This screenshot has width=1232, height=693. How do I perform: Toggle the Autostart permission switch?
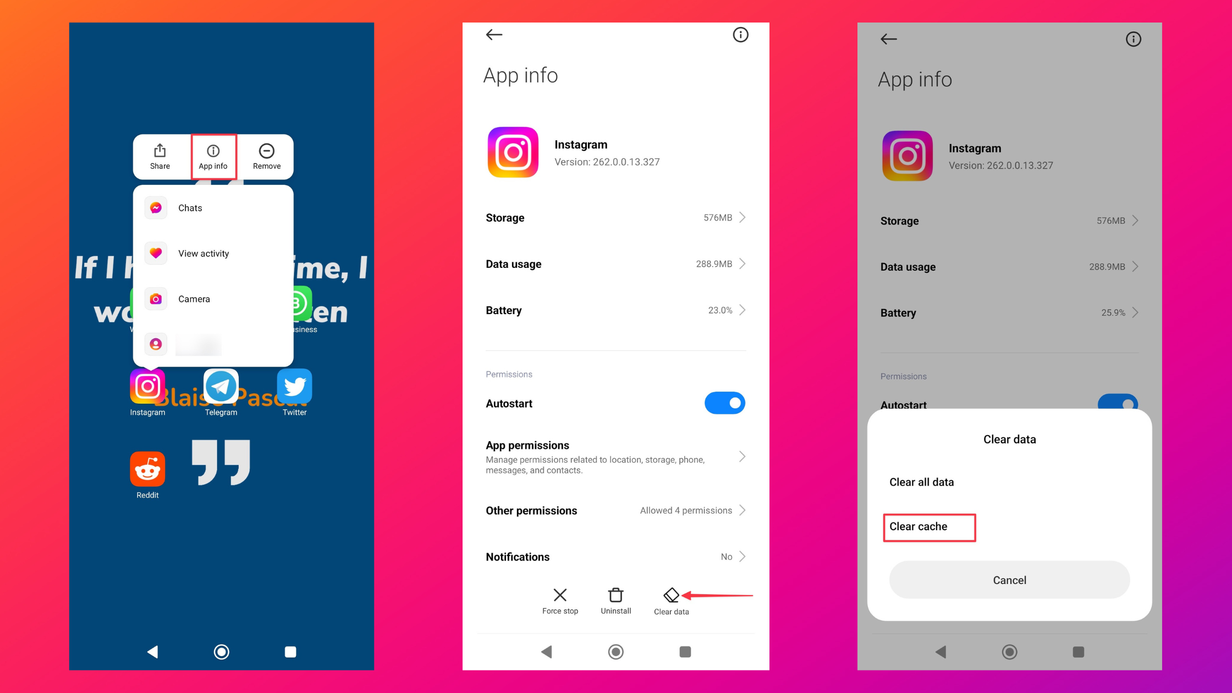pyautogui.click(x=725, y=403)
